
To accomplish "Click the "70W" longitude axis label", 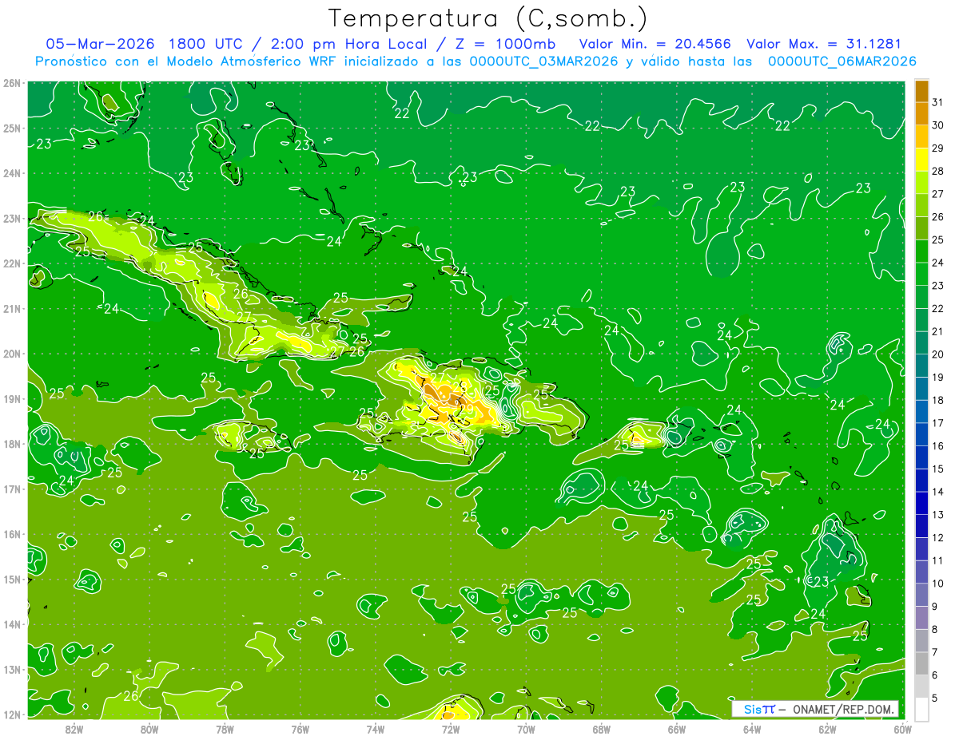I will click(526, 729).
